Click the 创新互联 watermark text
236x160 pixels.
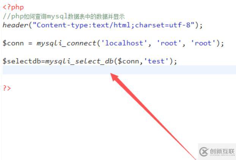pyautogui.click(x=222, y=151)
